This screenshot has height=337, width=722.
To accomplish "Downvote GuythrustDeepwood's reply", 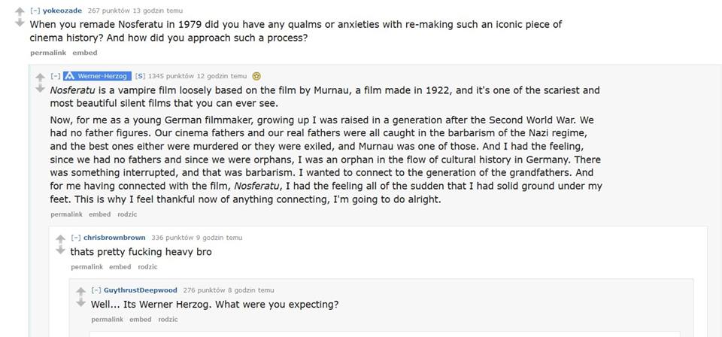I will (x=81, y=302).
